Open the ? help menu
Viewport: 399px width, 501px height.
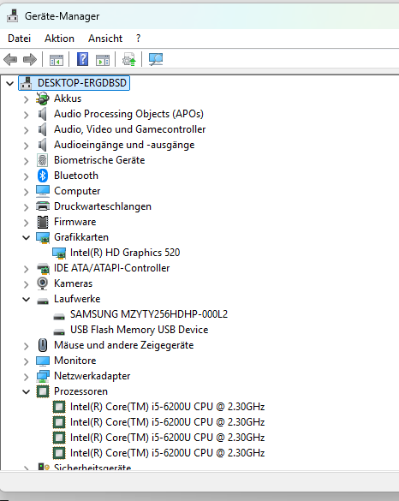[138, 39]
